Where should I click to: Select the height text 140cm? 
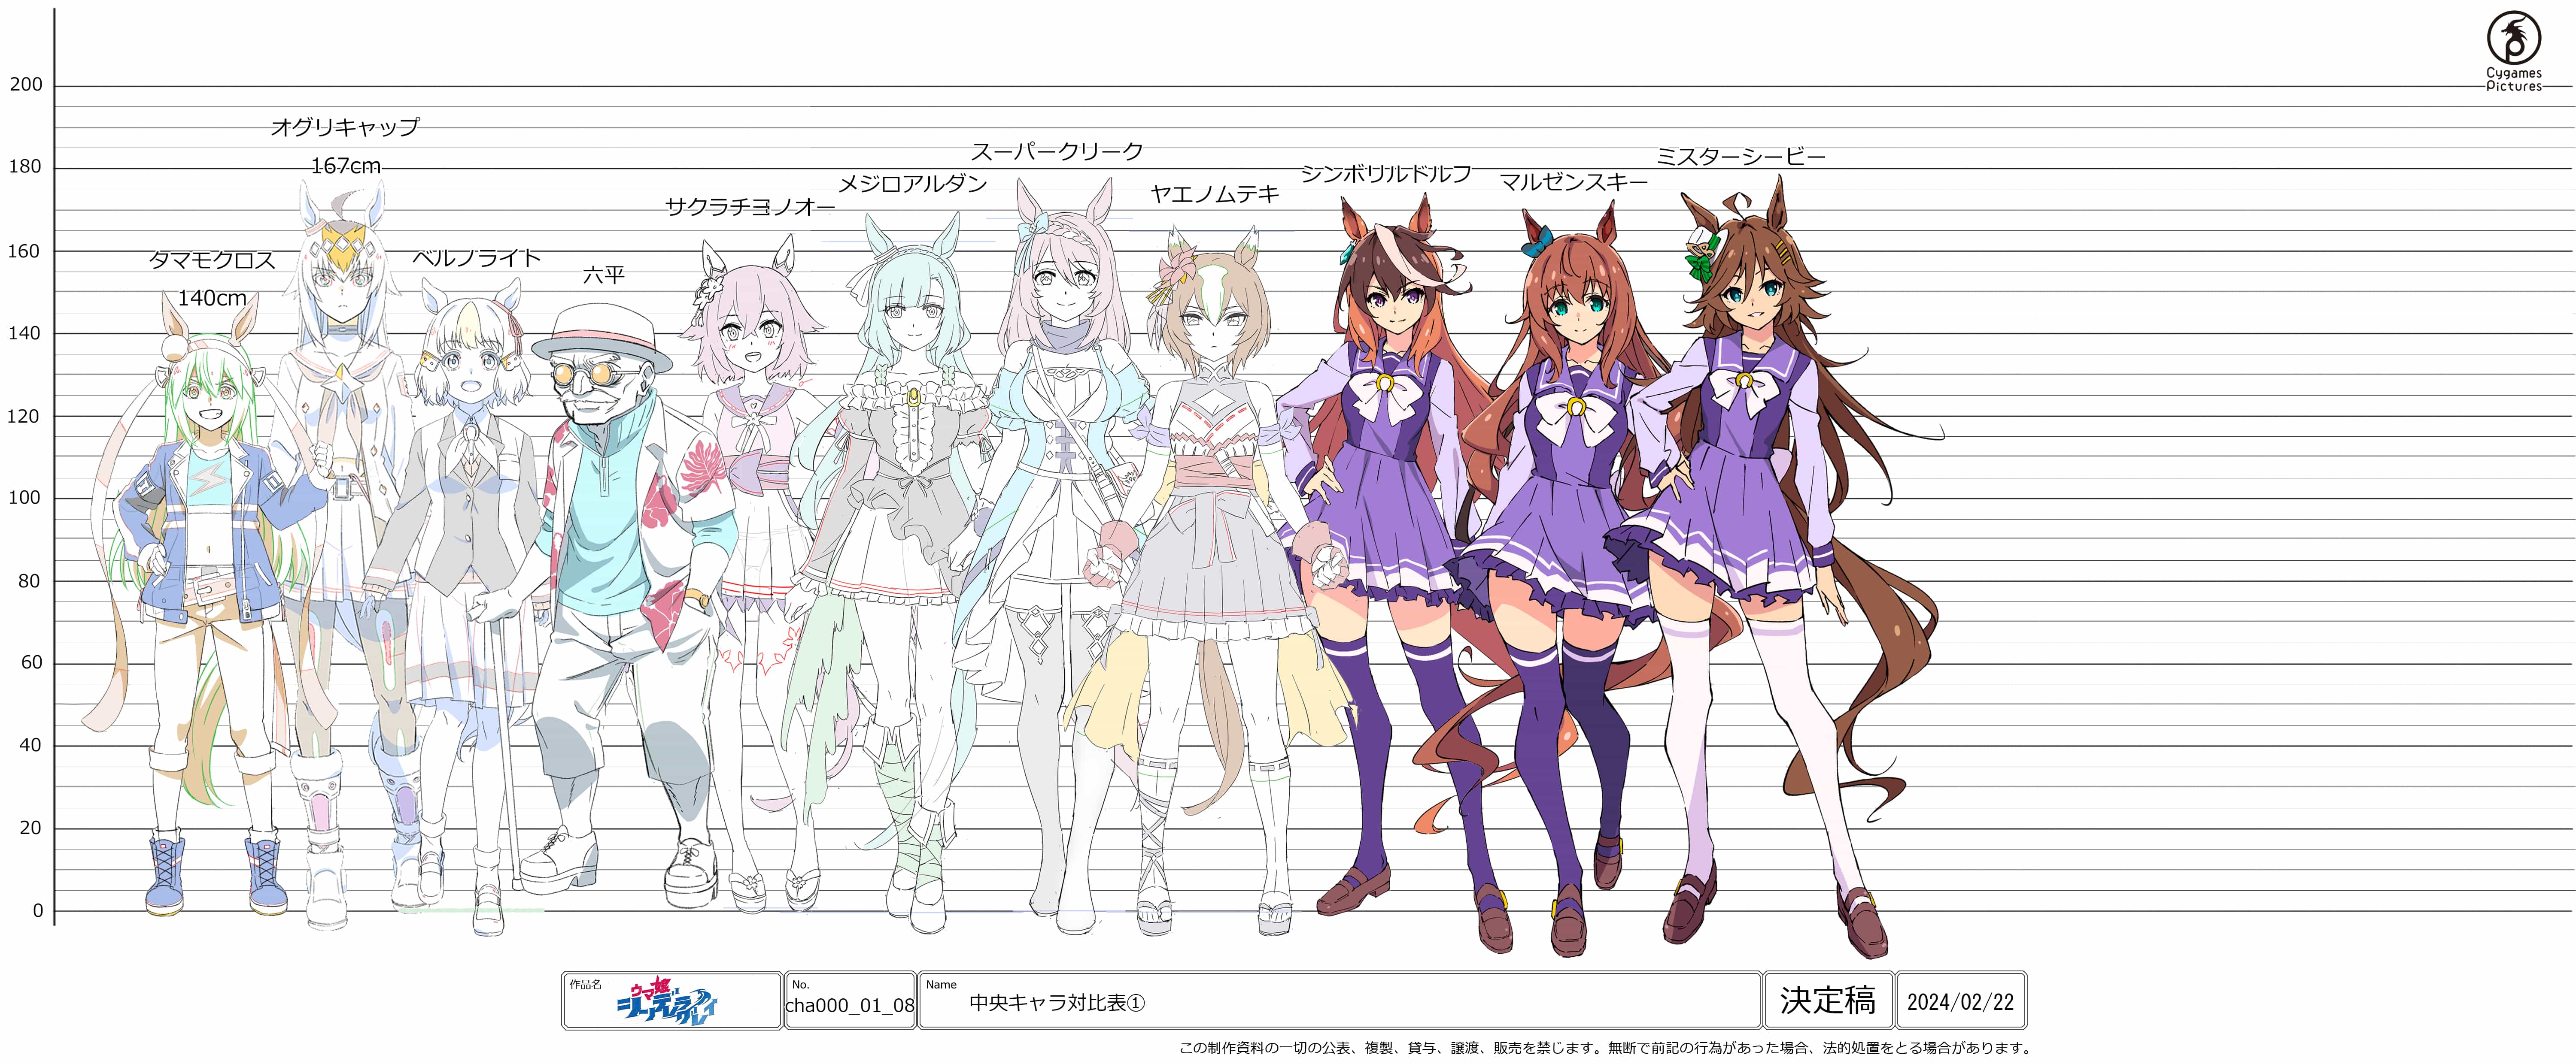tap(212, 298)
